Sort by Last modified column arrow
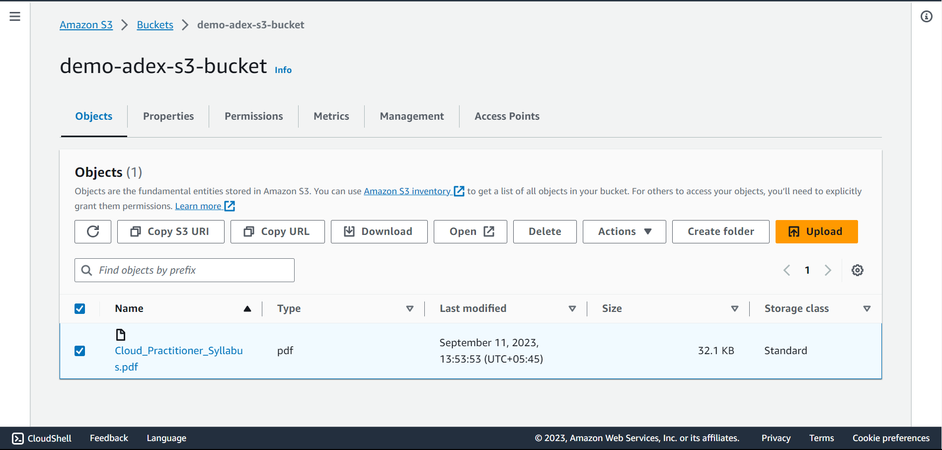 (572, 308)
